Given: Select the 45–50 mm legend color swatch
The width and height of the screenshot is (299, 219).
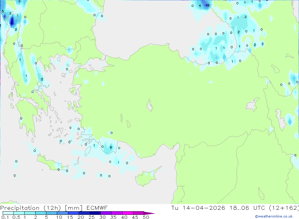Looking at the screenshot, I should tap(139, 213).
